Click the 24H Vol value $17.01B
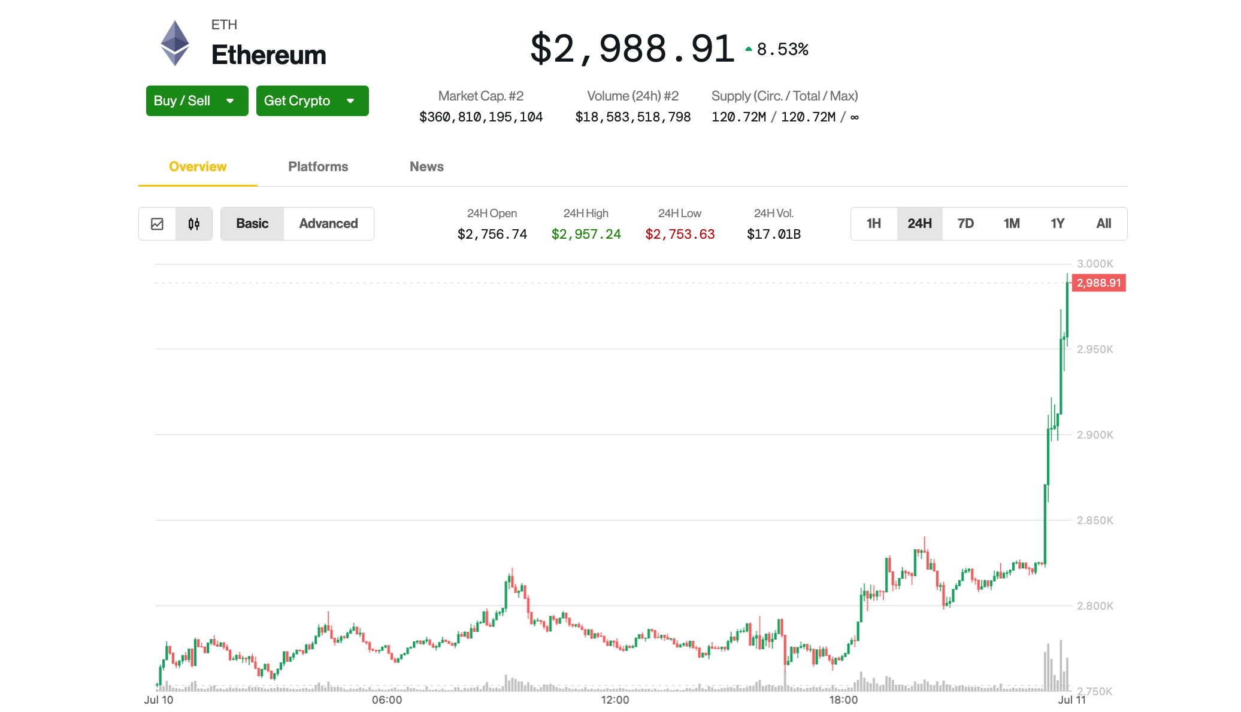Screen dimensions: 1241x712 tap(773, 234)
